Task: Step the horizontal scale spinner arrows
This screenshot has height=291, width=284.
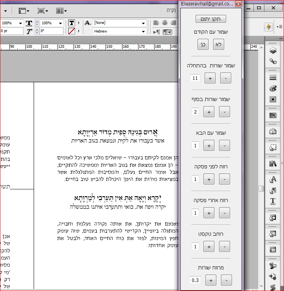Action: [x=37, y=23]
